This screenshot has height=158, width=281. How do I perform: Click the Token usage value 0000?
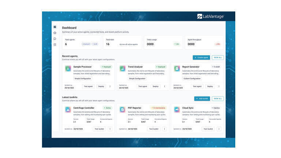[x=150, y=44]
